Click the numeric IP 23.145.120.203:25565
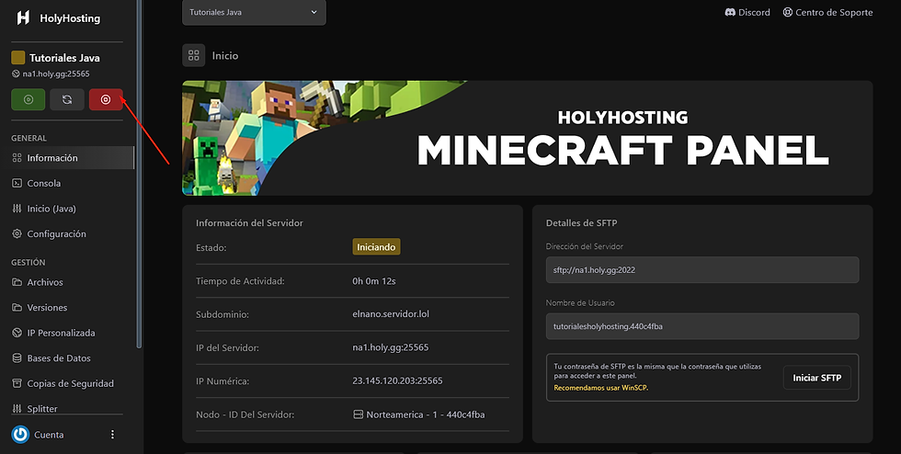 click(x=397, y=380)
